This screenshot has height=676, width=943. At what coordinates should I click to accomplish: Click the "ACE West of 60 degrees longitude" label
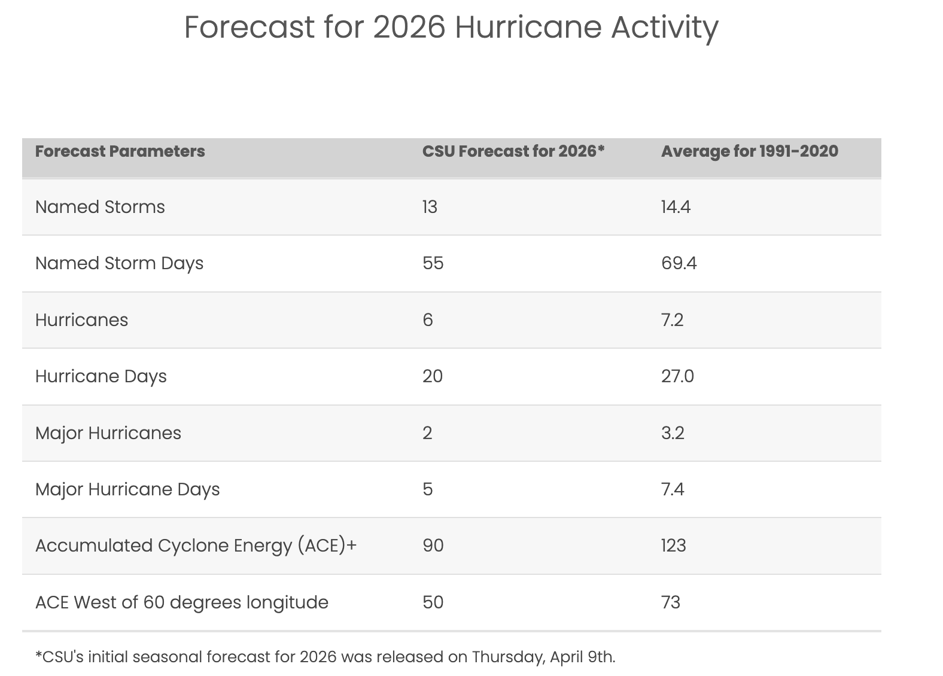pyautogui.click(x=181, y=602)
